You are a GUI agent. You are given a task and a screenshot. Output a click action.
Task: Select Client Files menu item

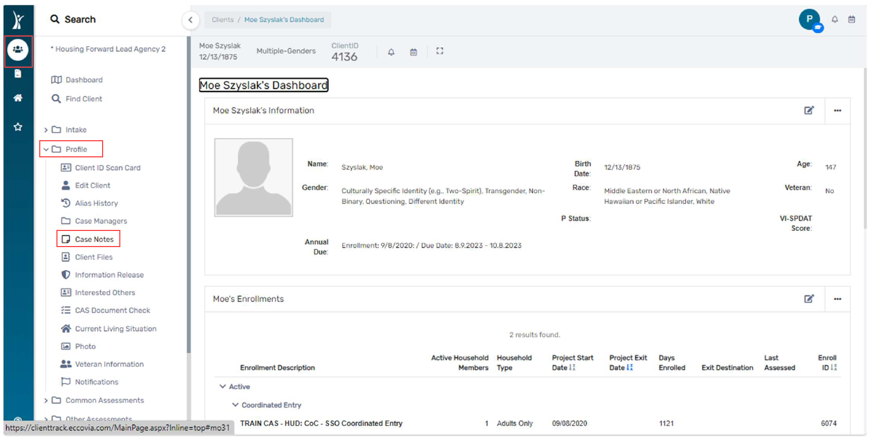coord(93,257)
